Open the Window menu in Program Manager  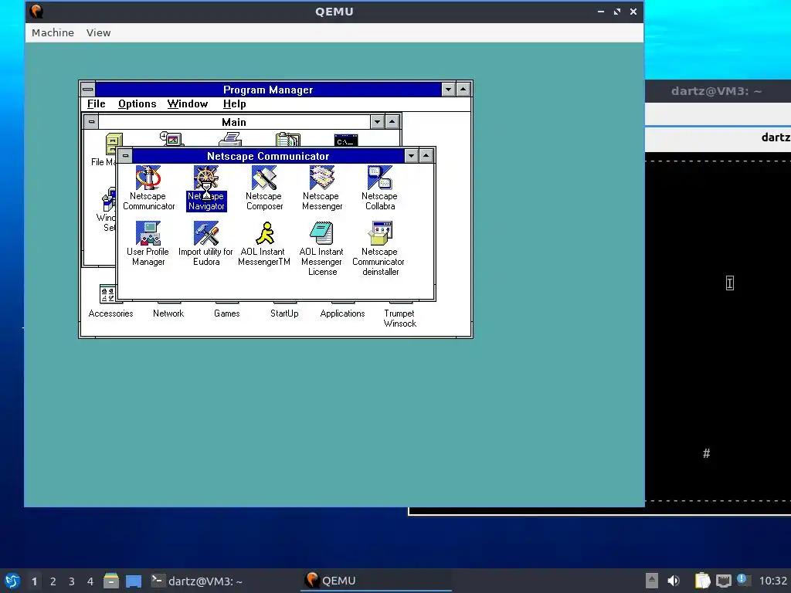(188, 104)
